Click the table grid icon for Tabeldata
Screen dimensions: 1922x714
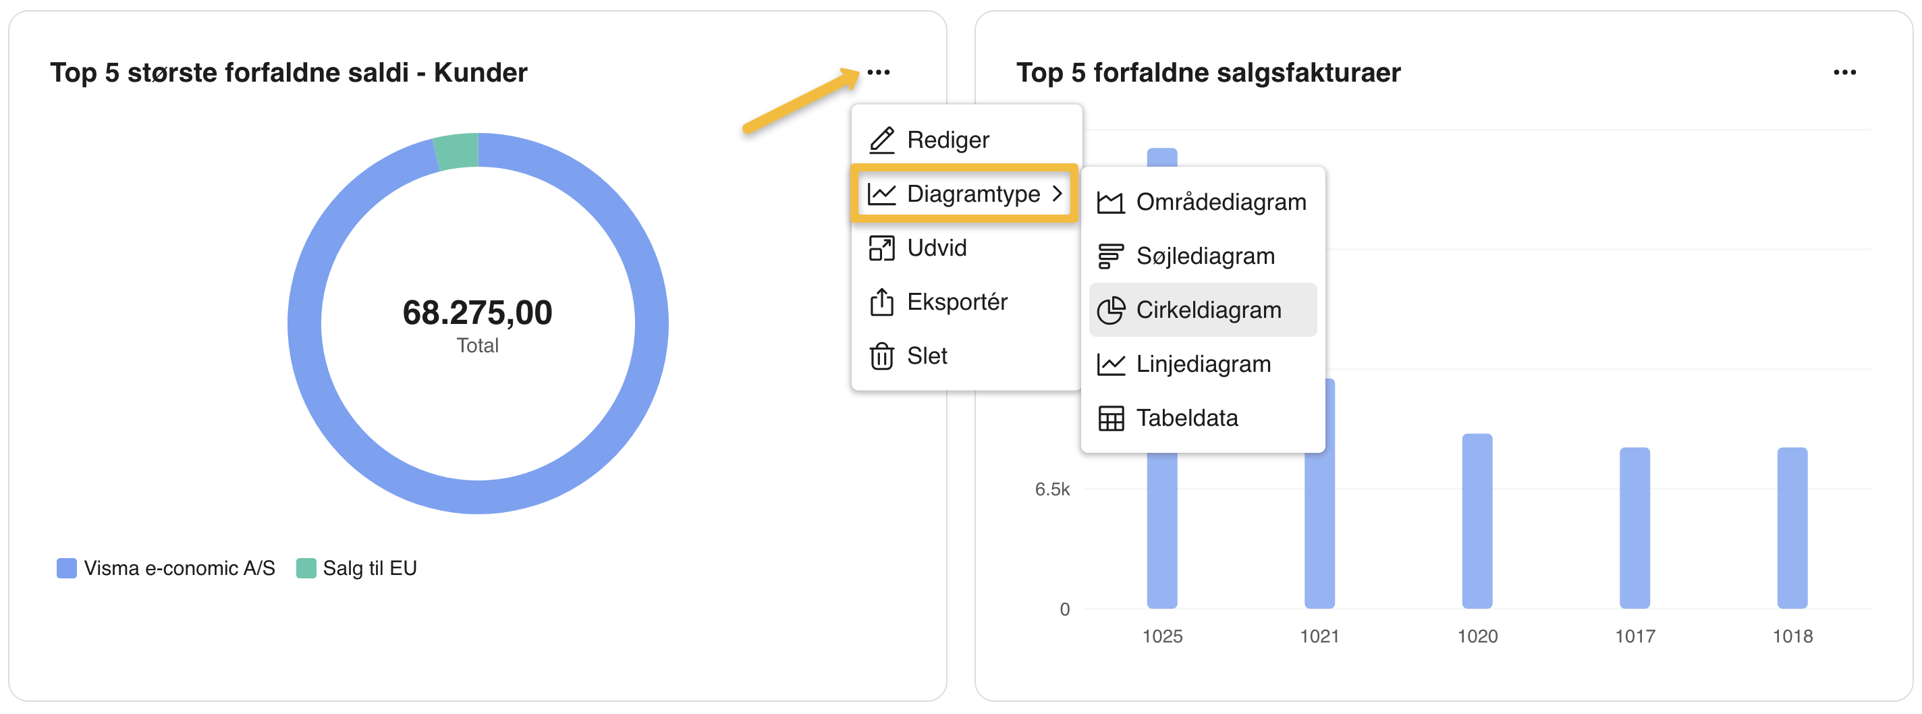[1110, 418]
